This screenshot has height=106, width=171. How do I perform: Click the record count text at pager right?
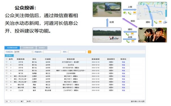(138, 101)
